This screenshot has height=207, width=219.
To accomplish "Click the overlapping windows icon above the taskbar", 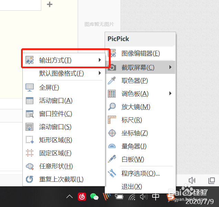I will click(211, 180).
